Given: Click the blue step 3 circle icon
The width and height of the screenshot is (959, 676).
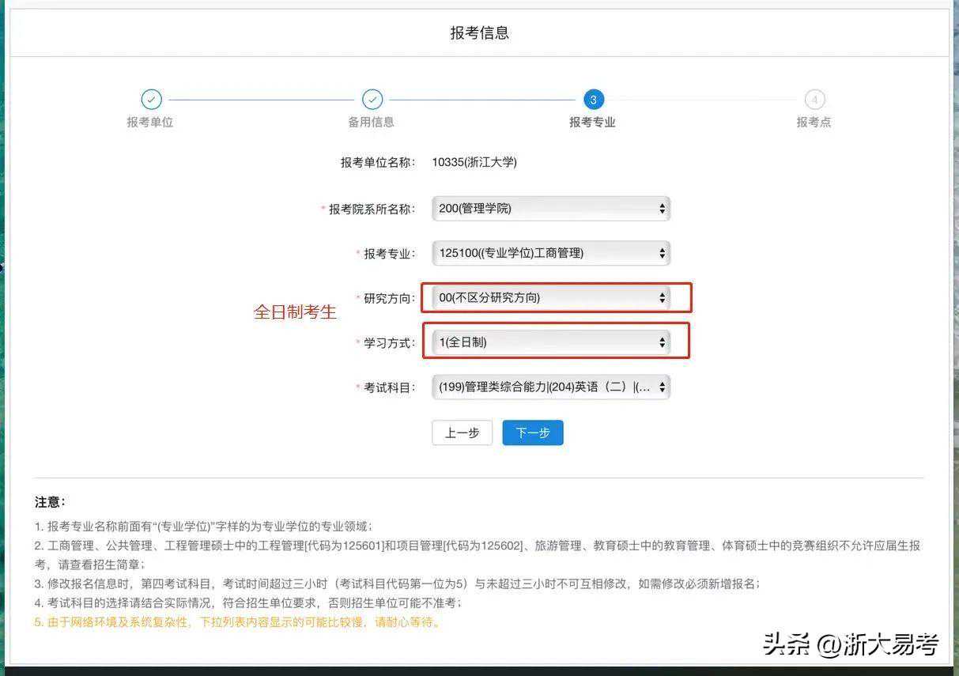Looking at the screenshot, I should [x=593, y=100].
